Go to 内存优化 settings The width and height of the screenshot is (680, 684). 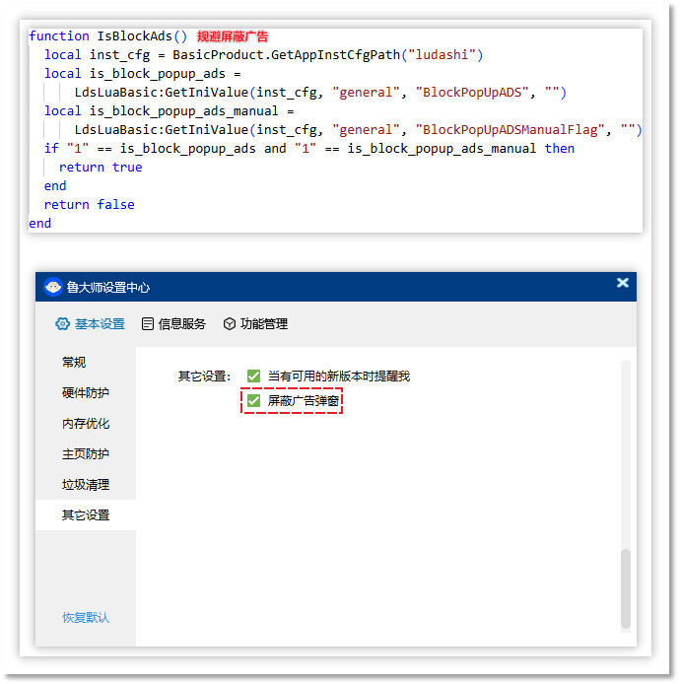(x=86, y=424)
